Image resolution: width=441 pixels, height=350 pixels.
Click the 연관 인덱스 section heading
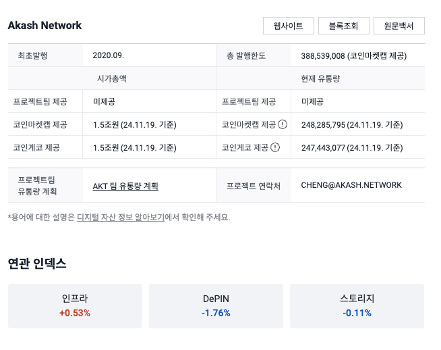(x=37, y=264)
